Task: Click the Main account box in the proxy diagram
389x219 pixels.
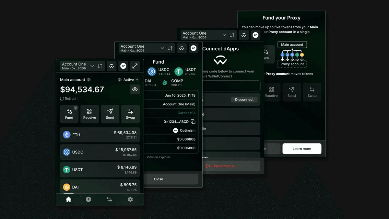Action: click(x=292, y=45)
